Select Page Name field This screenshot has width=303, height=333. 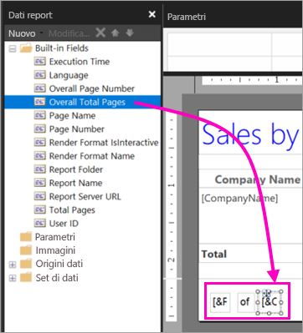point(73,115)
